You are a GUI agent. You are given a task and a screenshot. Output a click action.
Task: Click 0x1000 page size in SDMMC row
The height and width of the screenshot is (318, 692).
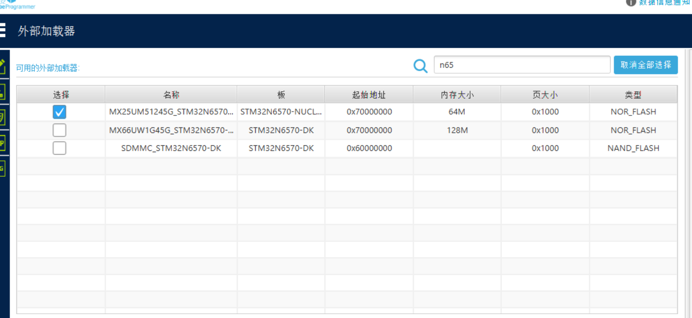[545, 148]
